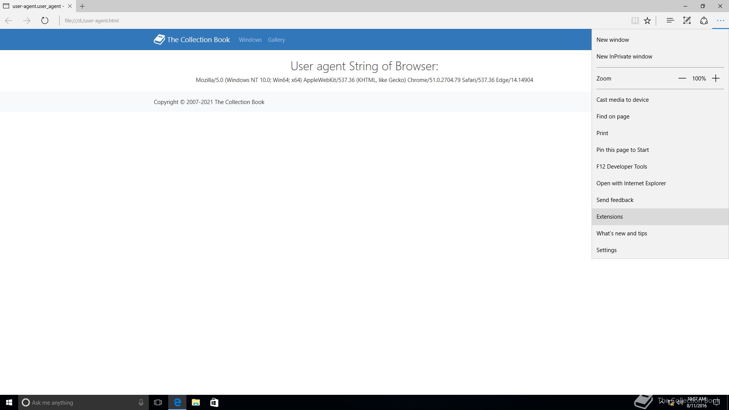Open the Share icon
Viewport: 729px width, 410px height.
click(704, 20)
